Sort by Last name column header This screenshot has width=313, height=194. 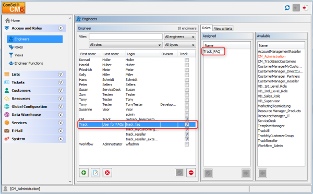[x=113, y=54]
